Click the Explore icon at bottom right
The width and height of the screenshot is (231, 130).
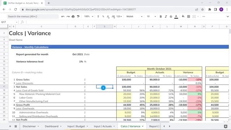coord(226,126)
